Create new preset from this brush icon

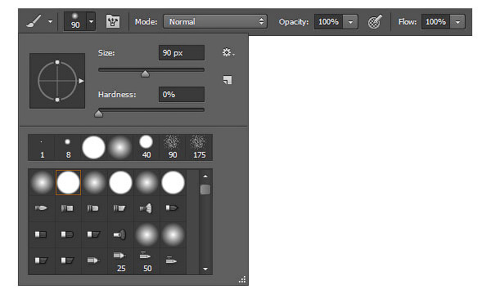point(227,80)
